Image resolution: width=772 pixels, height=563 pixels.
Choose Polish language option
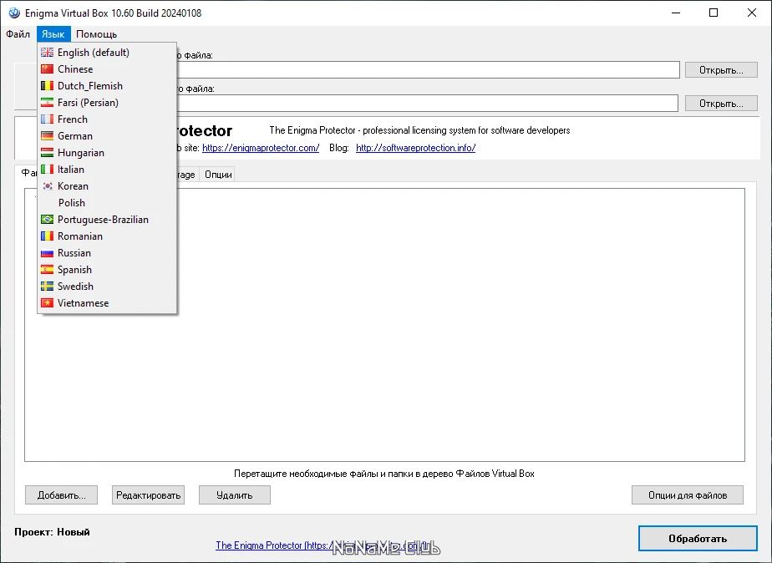(107, 203)
